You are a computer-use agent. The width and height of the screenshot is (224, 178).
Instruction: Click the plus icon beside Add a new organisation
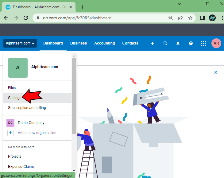pos(10,133)
